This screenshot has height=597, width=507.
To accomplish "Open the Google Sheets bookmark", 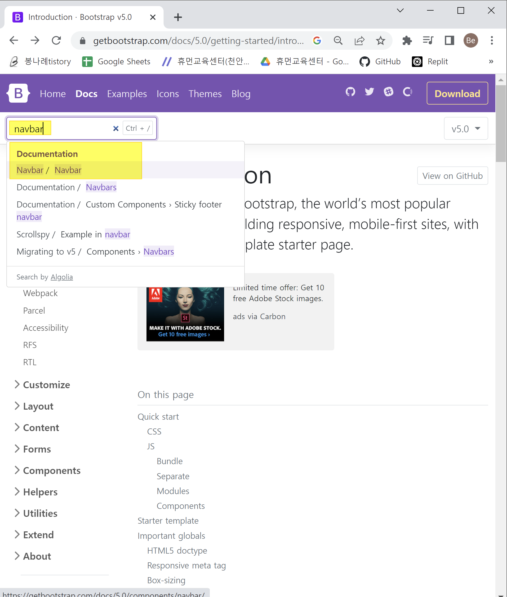I will [116, 61].
